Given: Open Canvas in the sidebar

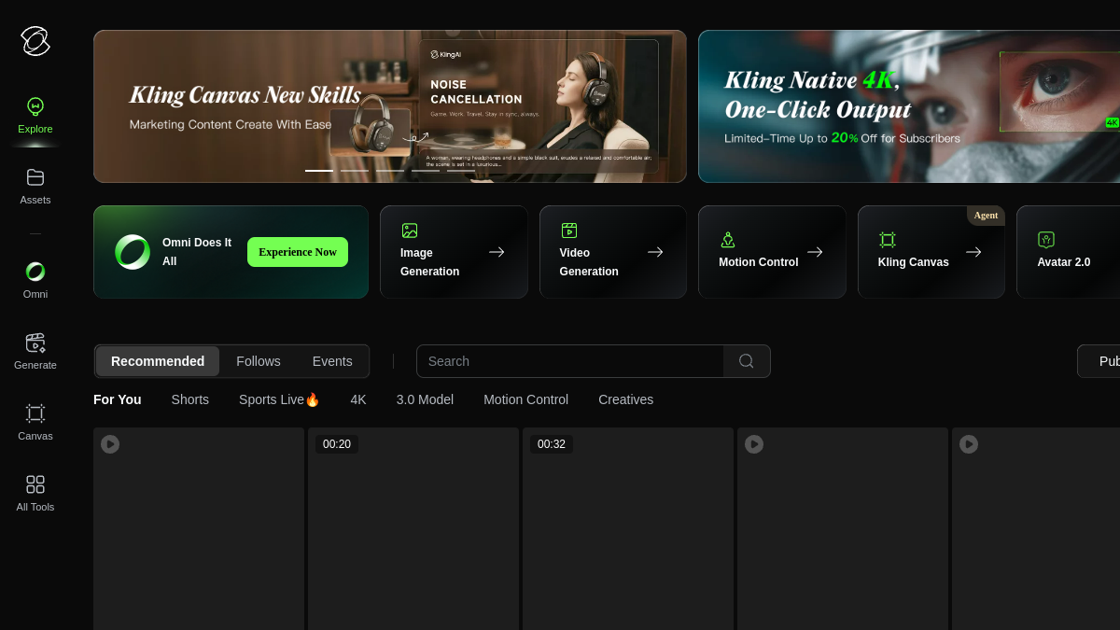Looking at the screenshot, I should 35,422.
